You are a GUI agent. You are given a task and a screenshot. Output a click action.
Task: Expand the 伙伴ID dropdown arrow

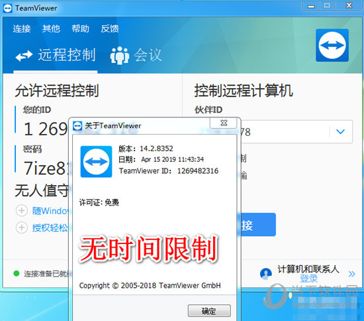340,132
